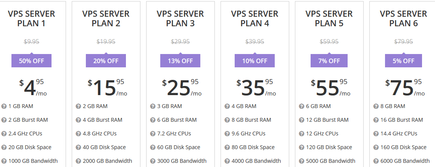This screenshot has width=435, height=167.
Task: Click VPS Server Plan 6 title
Action: coord(403,19)
